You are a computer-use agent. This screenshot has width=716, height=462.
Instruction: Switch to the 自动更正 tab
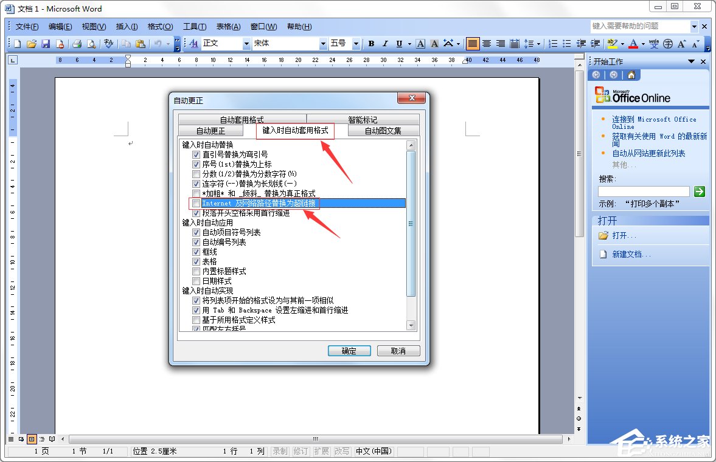pos(210,130)
